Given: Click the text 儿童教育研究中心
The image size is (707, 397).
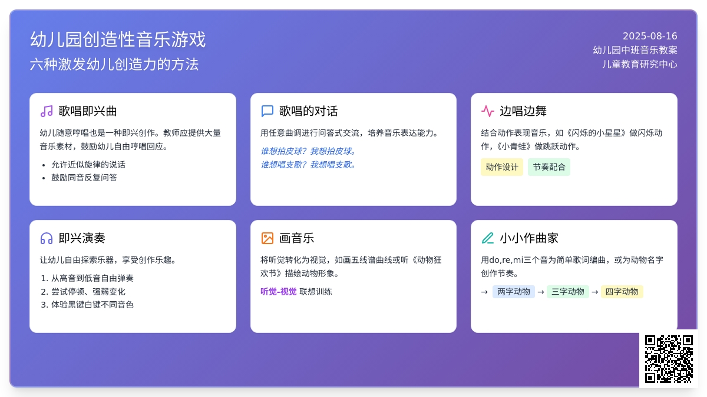Looking at the screenshot, I should 640,64.
